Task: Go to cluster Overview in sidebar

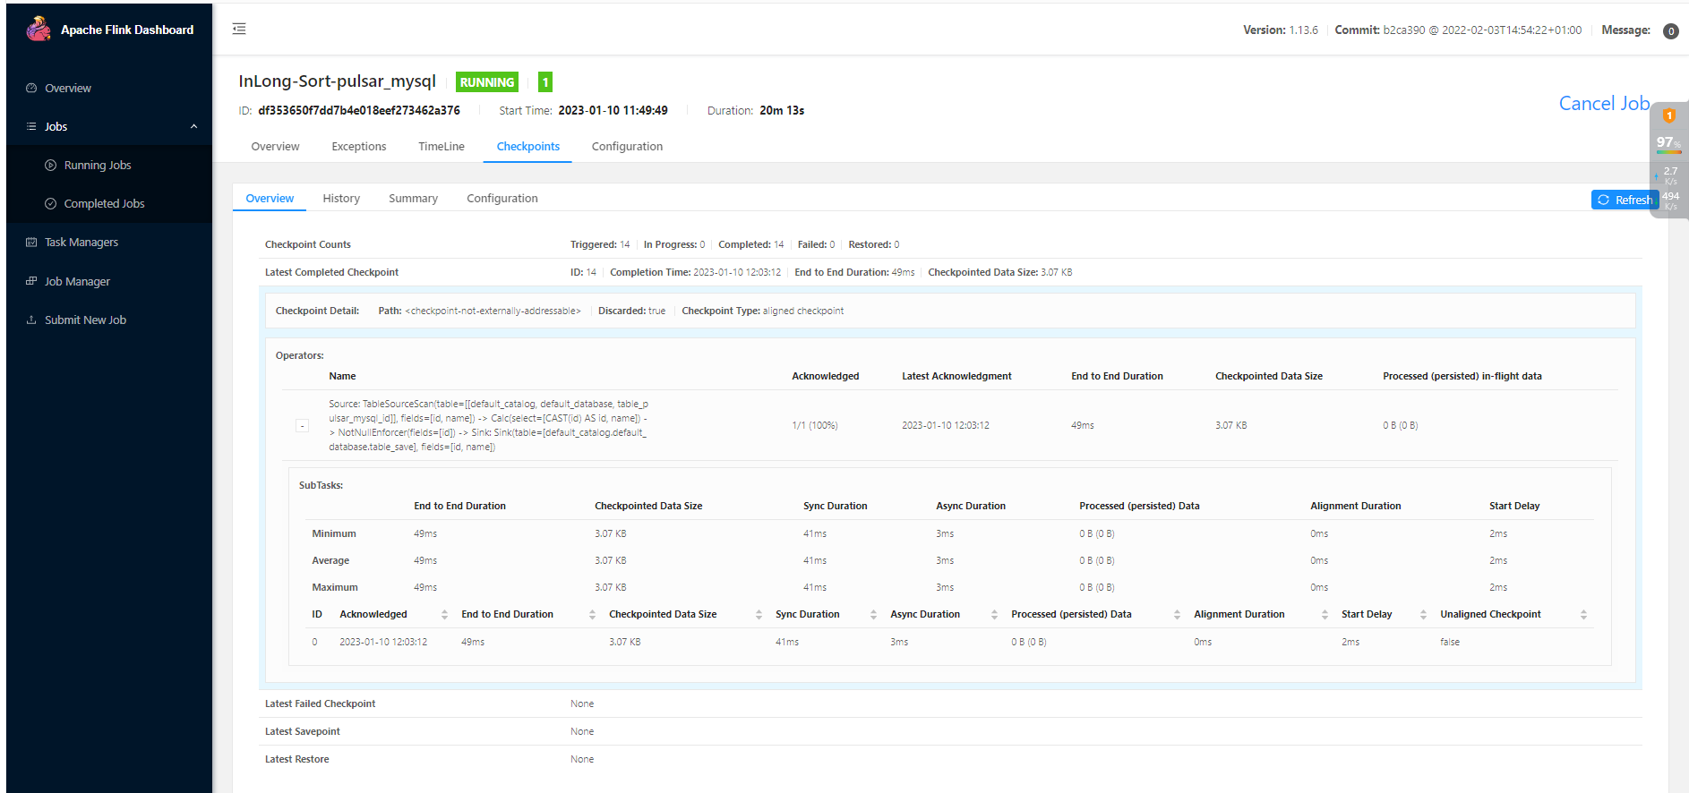Action: coord(68,88)
